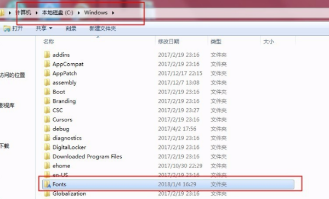Screen dimensions: 329x199
Task: Expand the arrow after 计算机 in the address bar
Action: pos(37,13)
